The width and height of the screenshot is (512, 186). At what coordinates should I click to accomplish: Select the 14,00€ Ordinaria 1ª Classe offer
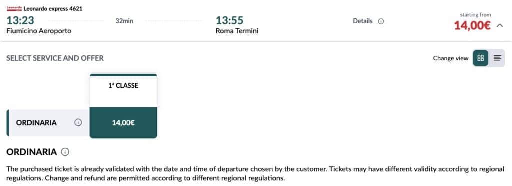pos(123,123)
